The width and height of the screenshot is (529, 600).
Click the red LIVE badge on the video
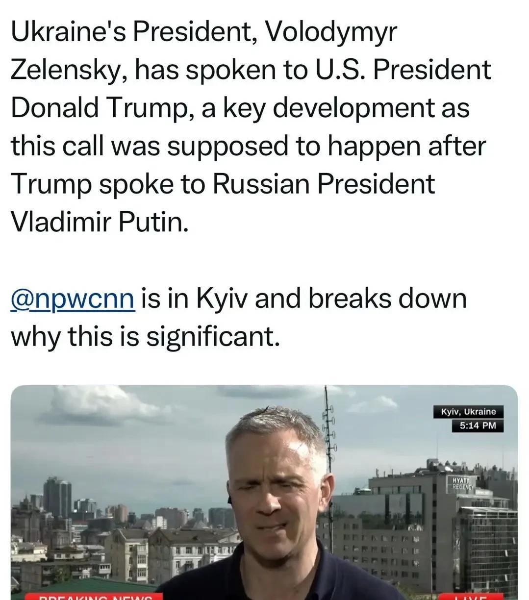click(x=470, y=597)
